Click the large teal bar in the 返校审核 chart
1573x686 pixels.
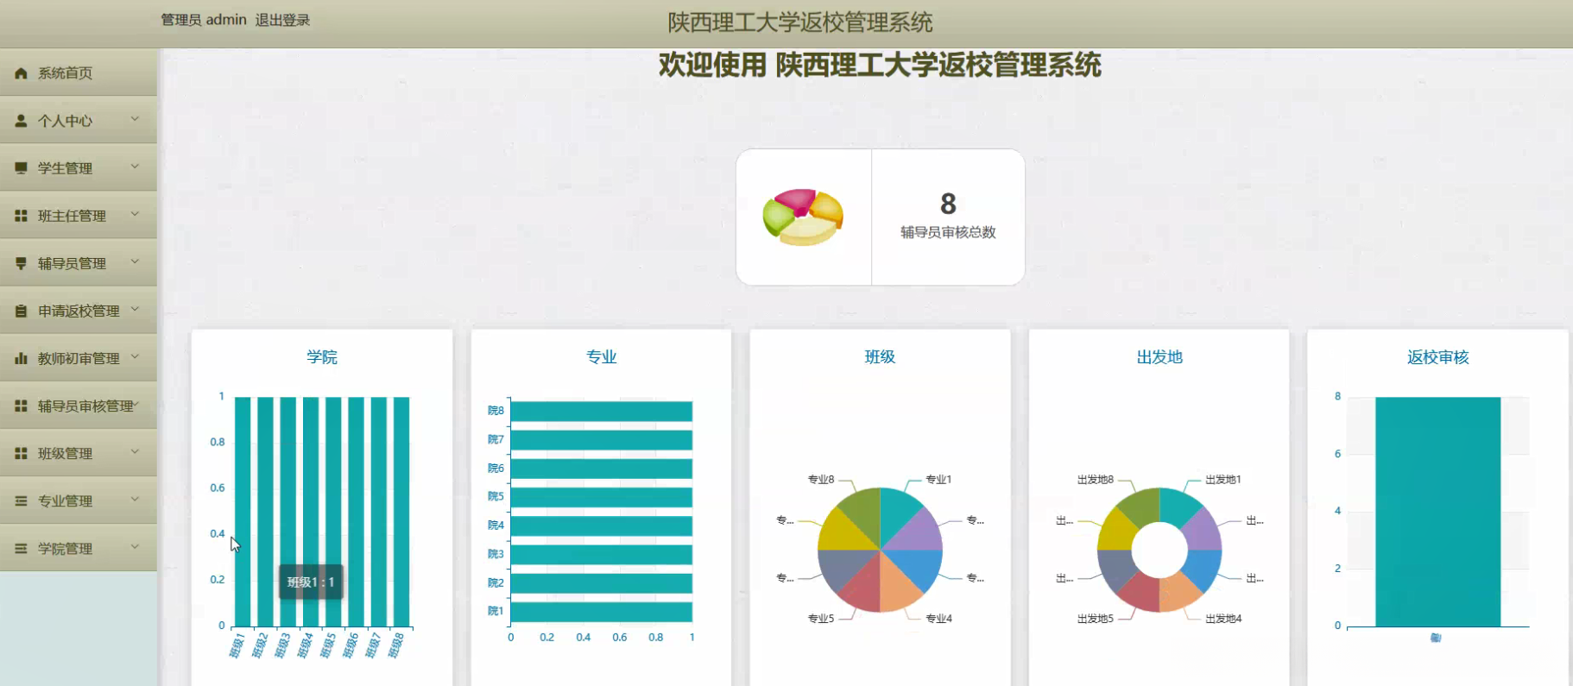pyautogui.click(x=1437, y=512)
